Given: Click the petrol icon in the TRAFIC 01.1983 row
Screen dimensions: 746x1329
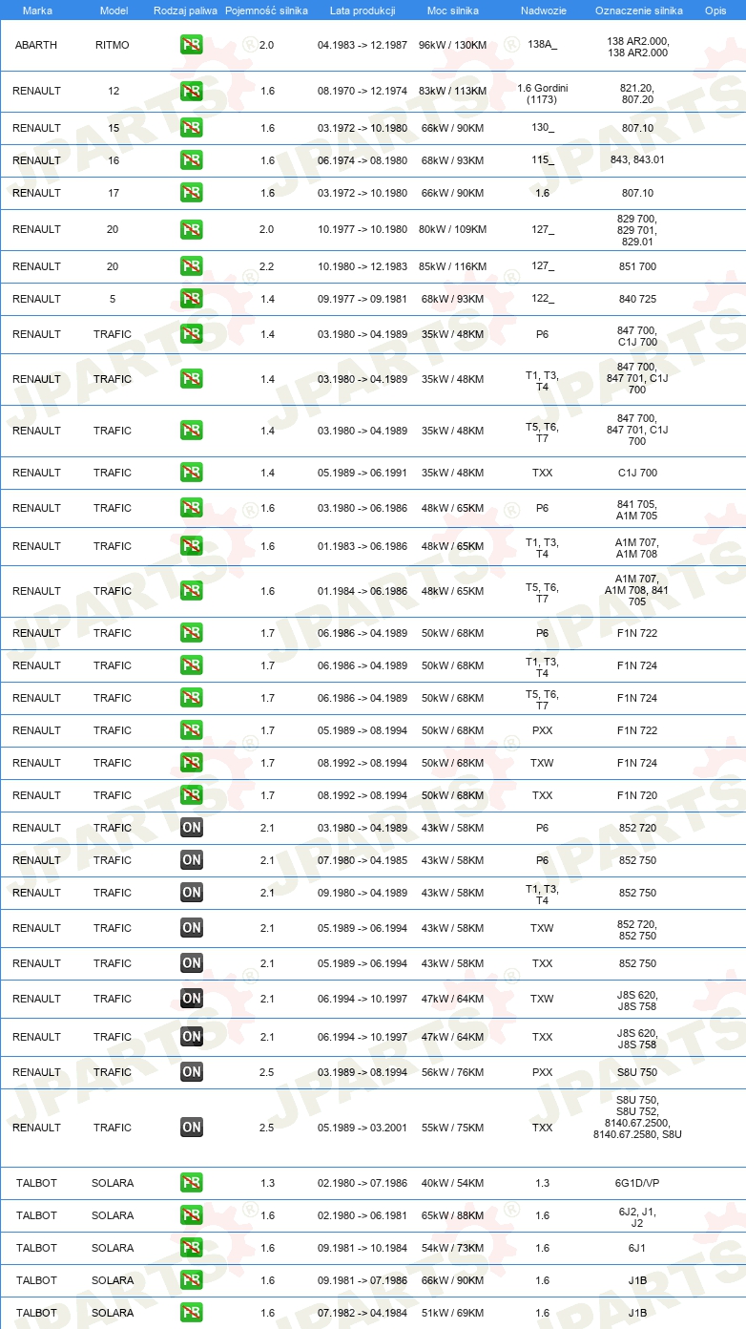Looking at the screenshot, I should (191, 546).
